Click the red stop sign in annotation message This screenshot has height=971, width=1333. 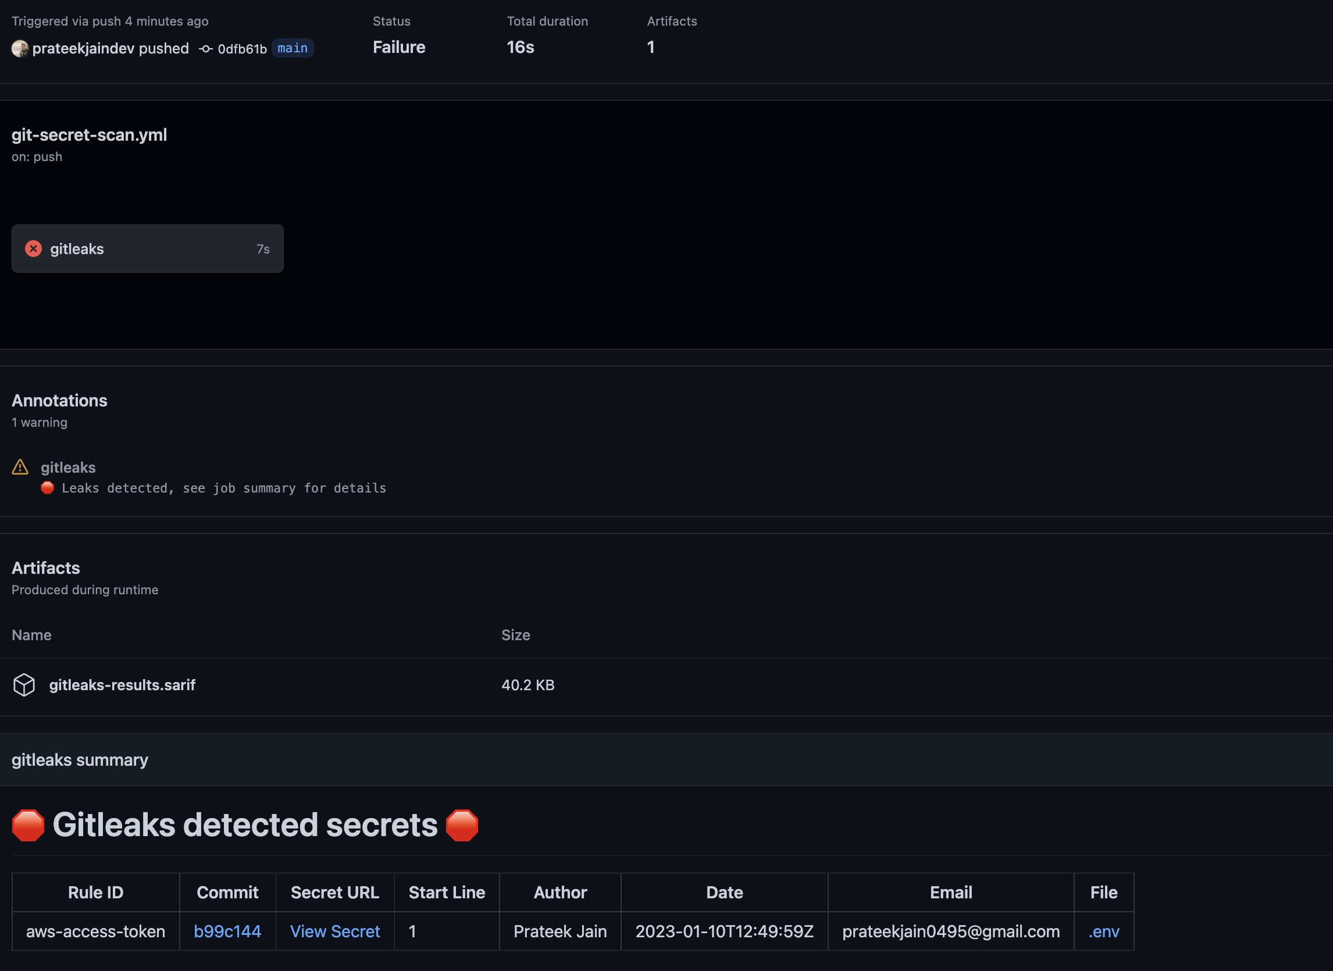click(48, 488)
